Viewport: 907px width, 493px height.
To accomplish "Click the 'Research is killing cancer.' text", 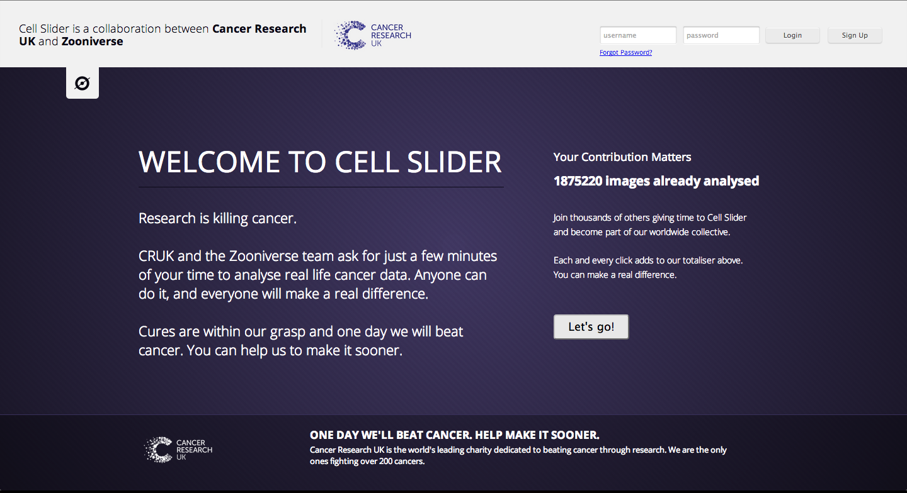I will pyautogui.click(x=217, y=219).
